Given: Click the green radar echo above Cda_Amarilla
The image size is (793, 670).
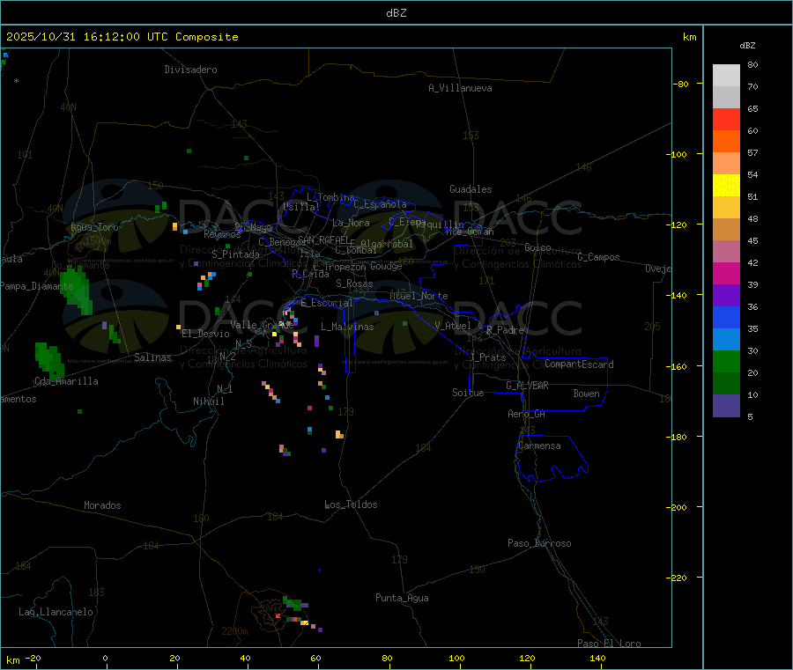Looking at the screenshot, I should pos(49,360).
